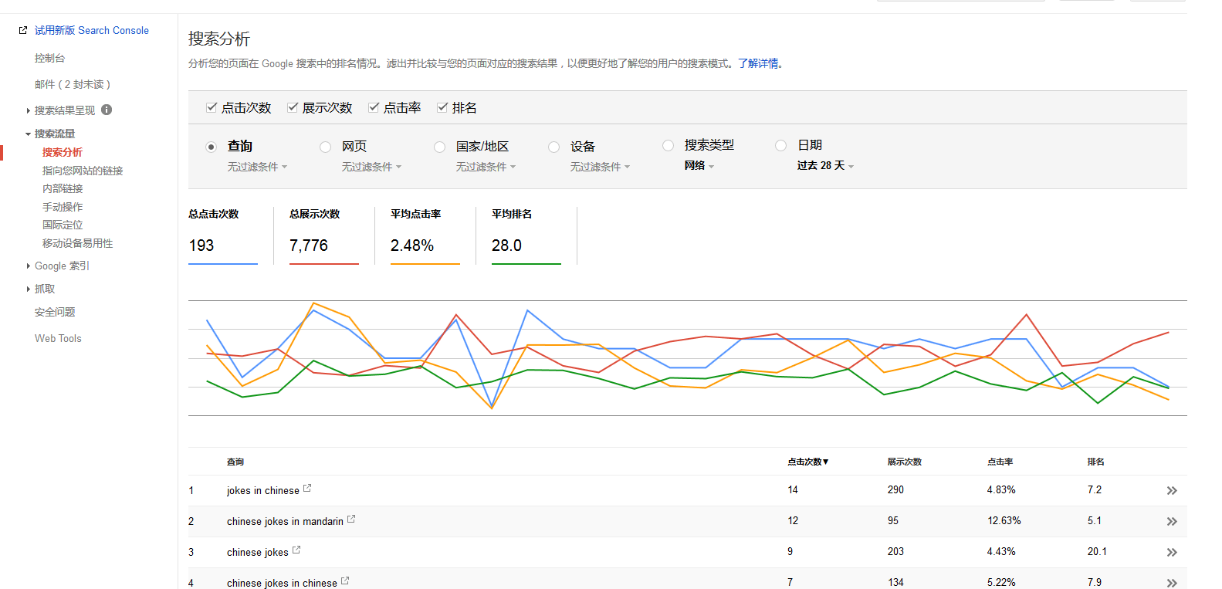Open 控制台 in the sidebar
Viewport: 1222px width, 589px height.
coord(49,58)
